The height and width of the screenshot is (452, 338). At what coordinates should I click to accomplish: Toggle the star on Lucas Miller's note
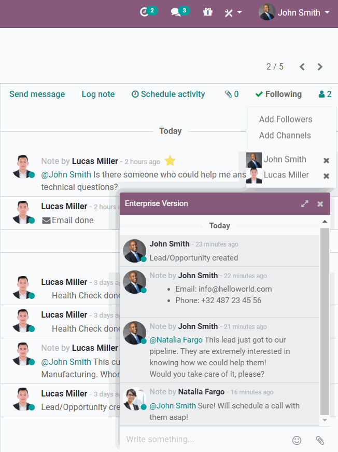[x=169, y=161]
